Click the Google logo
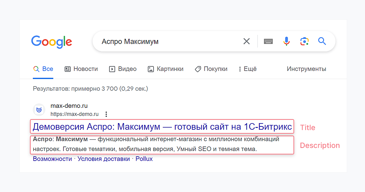Screen dimensions: 365x192 pyautogui.click(x=51, y=42)
